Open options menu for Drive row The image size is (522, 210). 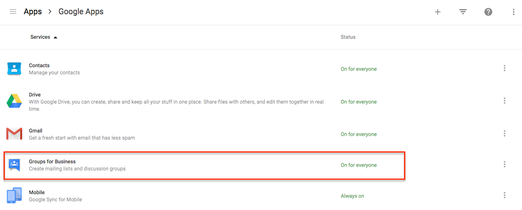point(504,101)
